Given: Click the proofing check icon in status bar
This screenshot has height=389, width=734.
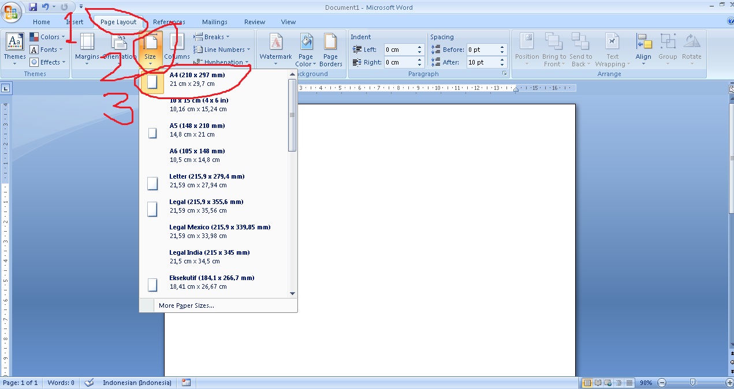Looking at the screenshot, I should (x=89, y=383).
